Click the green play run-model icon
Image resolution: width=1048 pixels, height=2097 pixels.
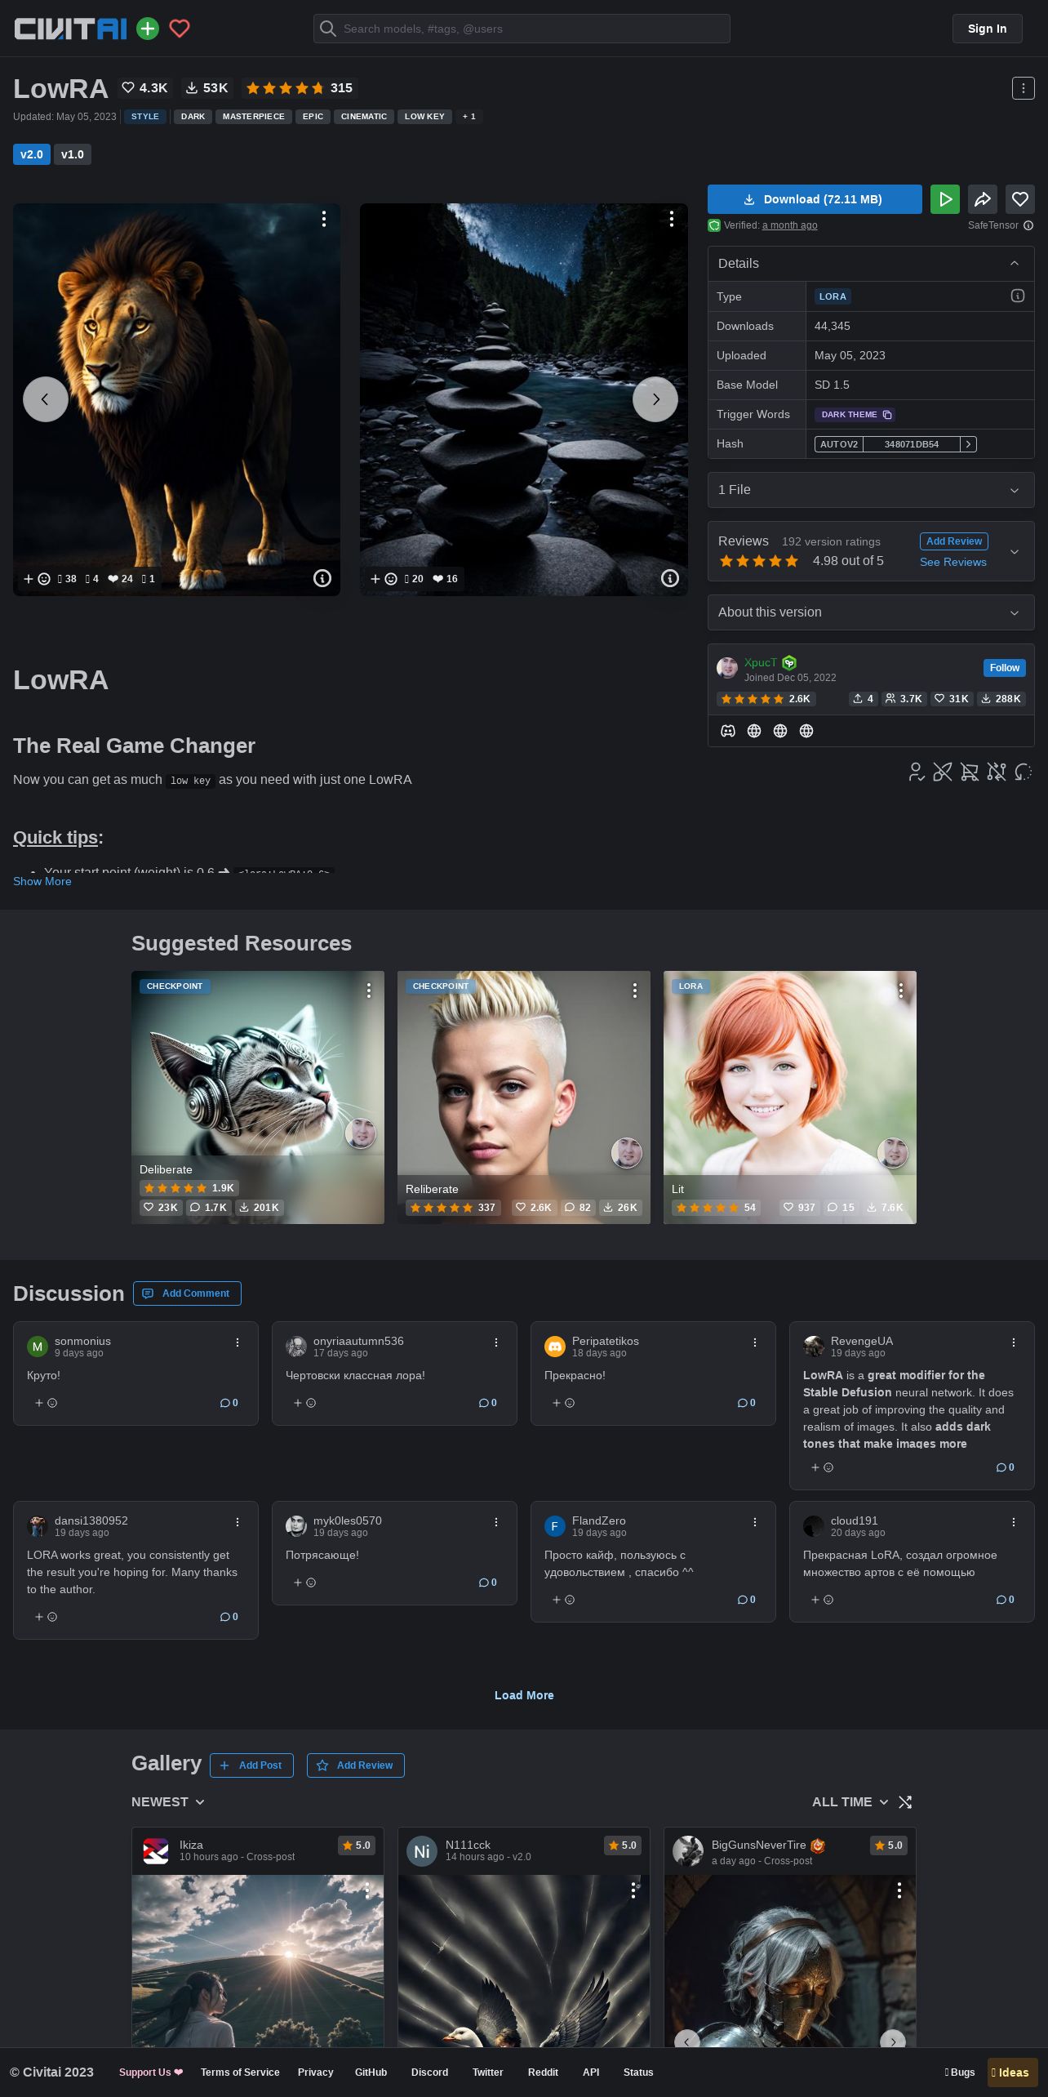pos(945,199)
